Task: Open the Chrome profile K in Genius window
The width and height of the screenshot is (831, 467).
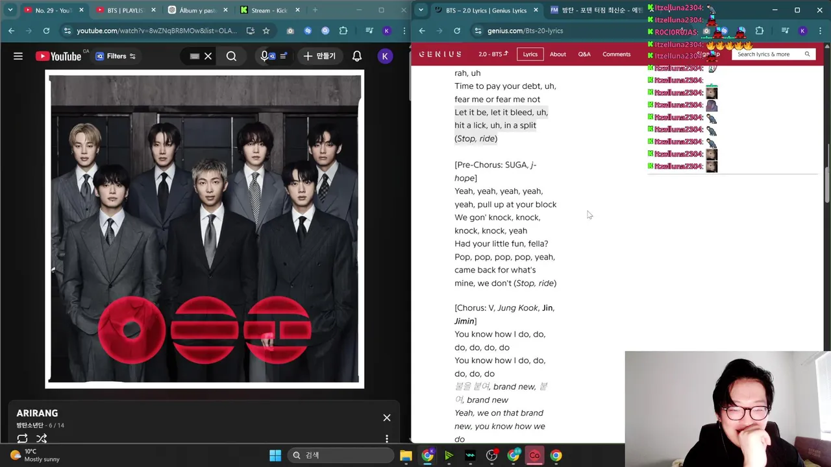Action: pos(802,30)
